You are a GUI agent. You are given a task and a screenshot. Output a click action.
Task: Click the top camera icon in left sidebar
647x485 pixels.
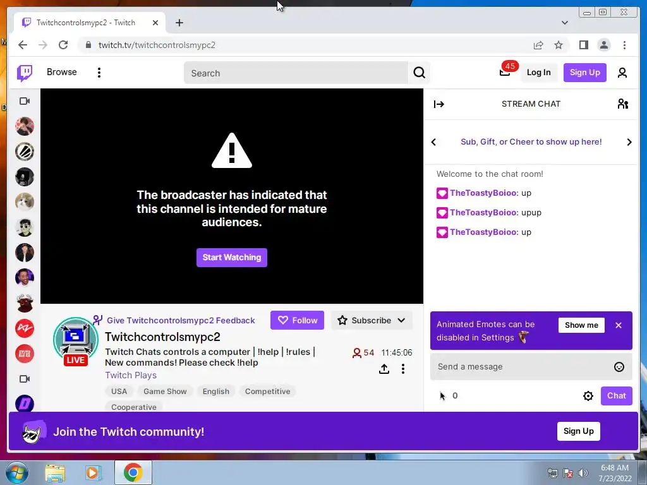[25, 101]
